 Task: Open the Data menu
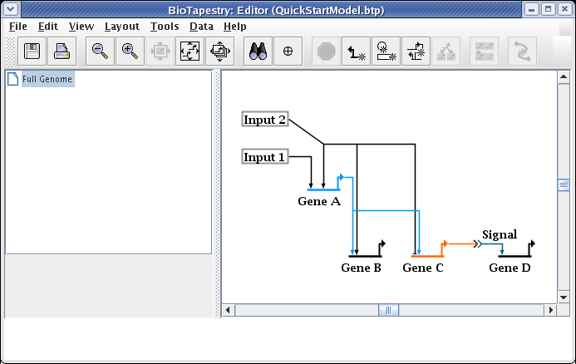201,26
